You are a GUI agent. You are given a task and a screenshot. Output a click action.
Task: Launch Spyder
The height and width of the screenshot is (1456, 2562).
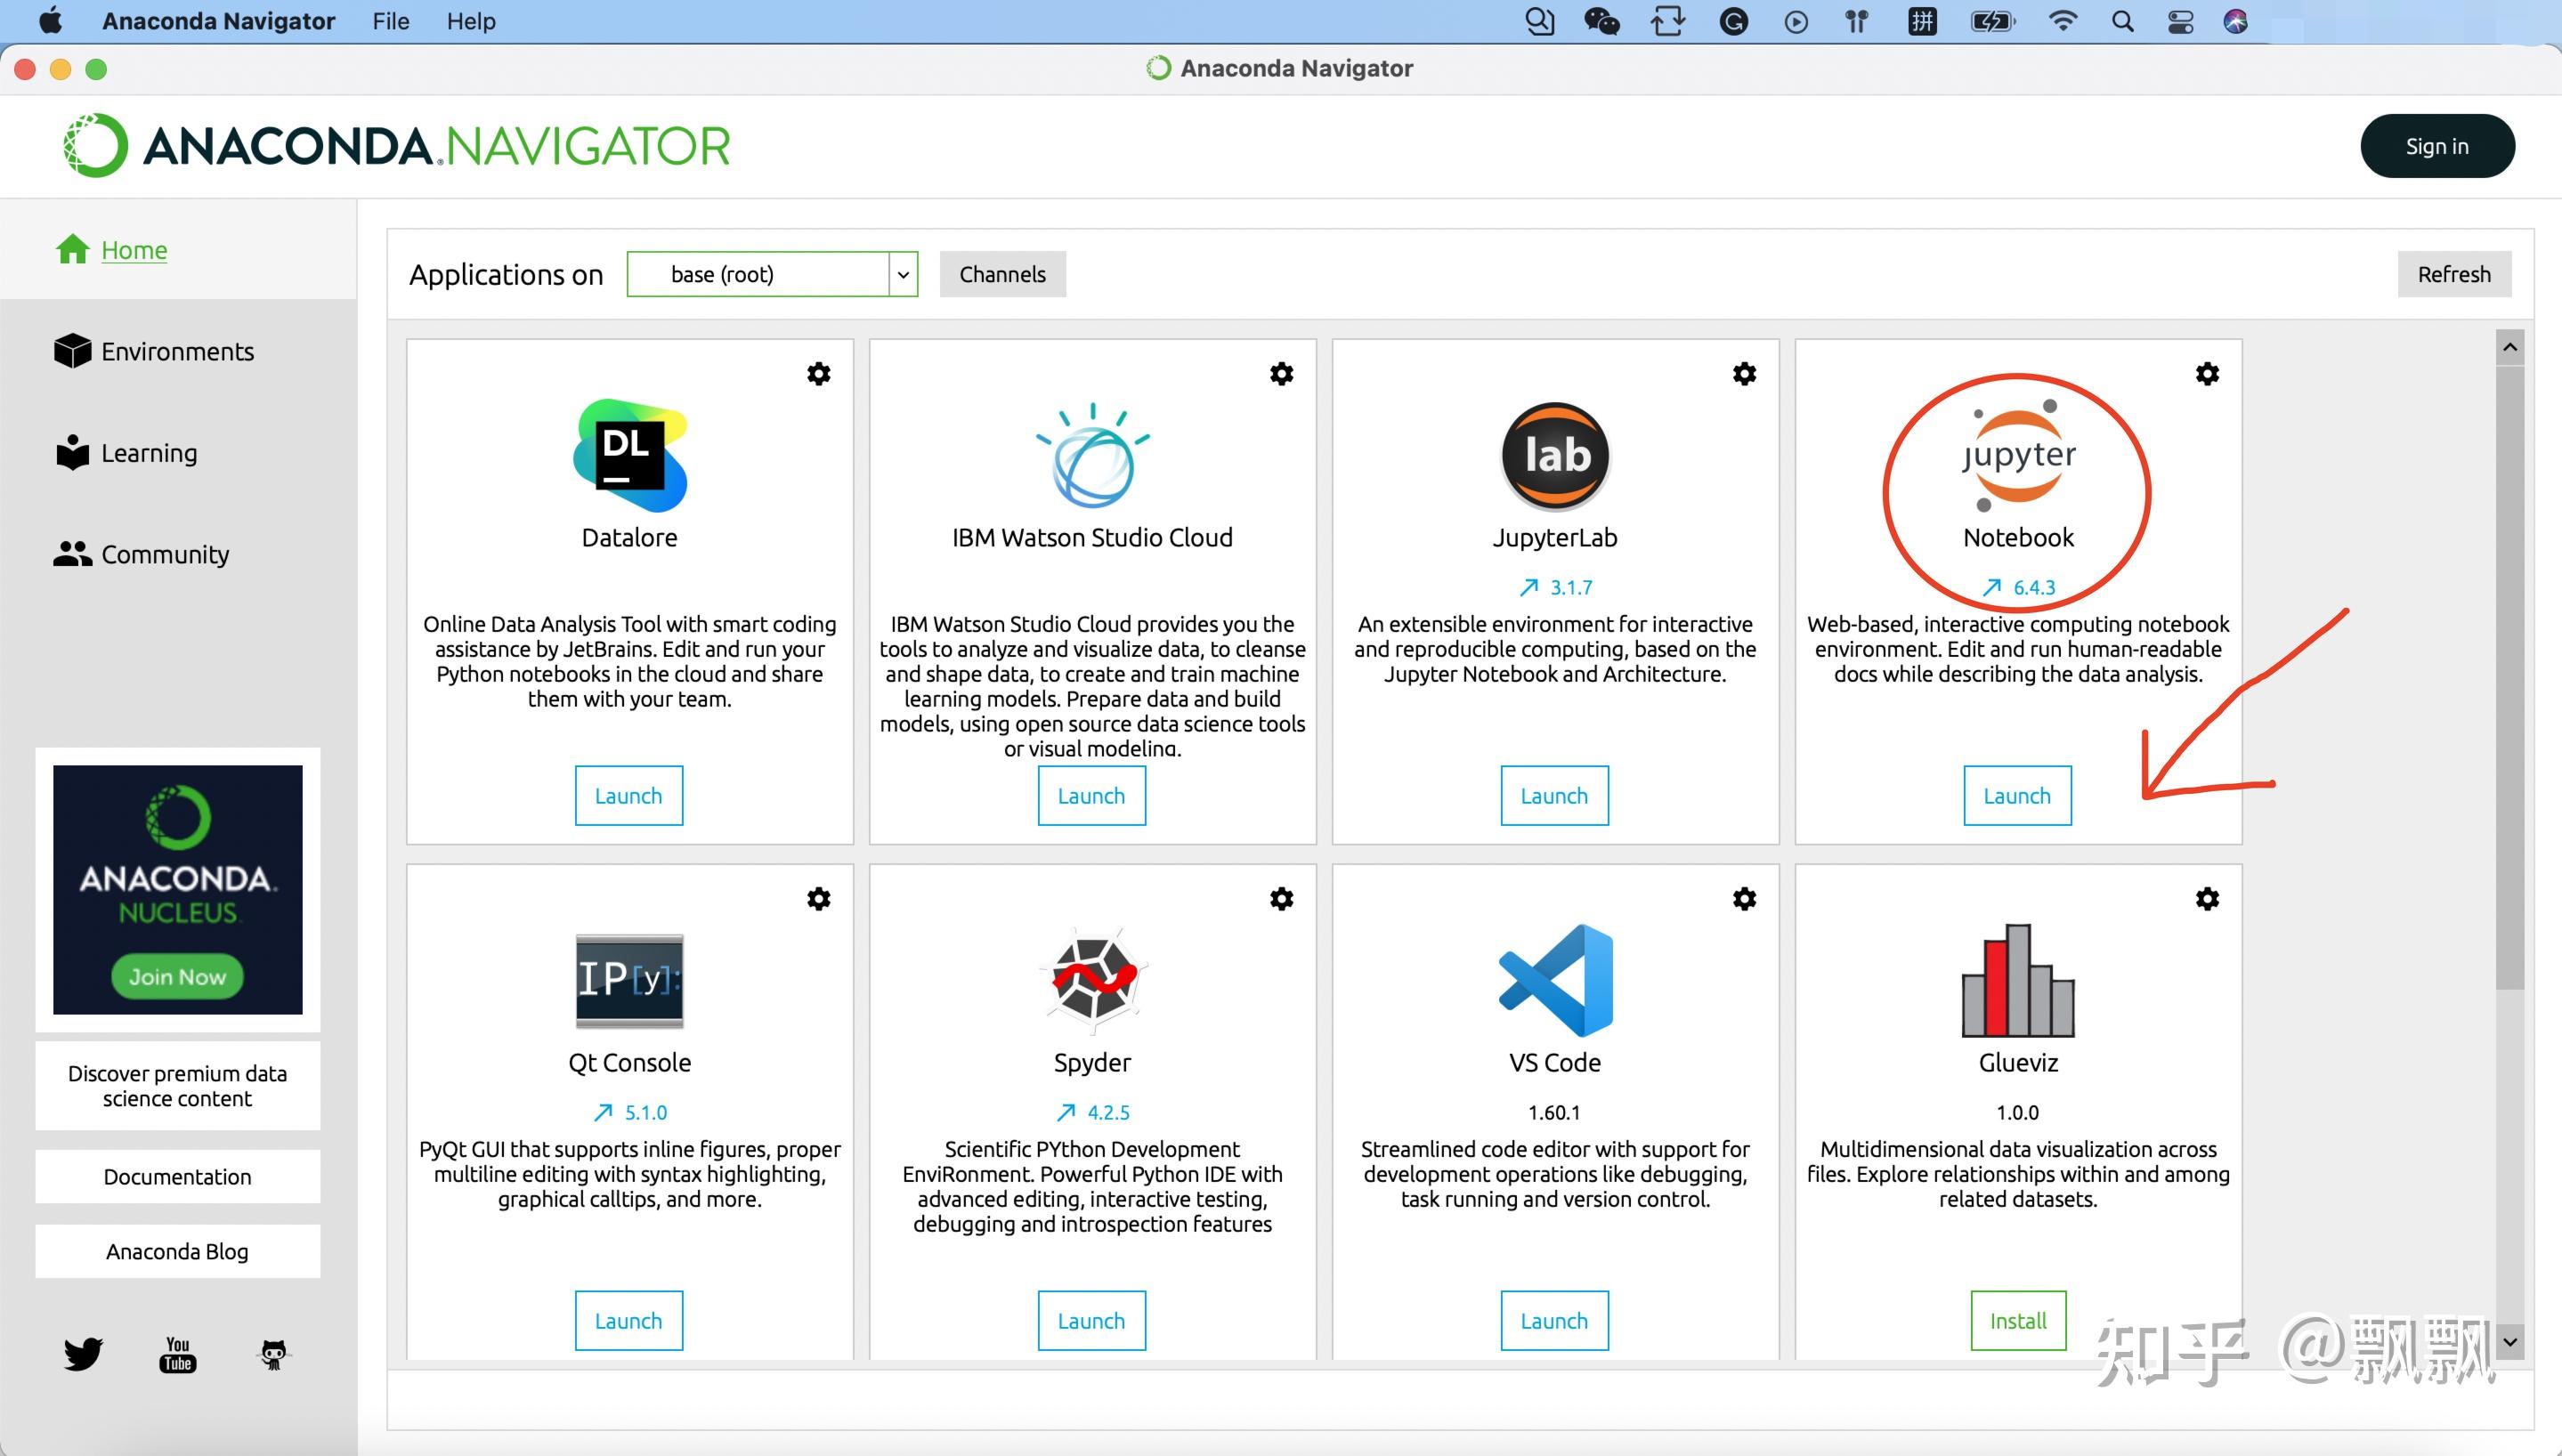pos(1092,1320)
